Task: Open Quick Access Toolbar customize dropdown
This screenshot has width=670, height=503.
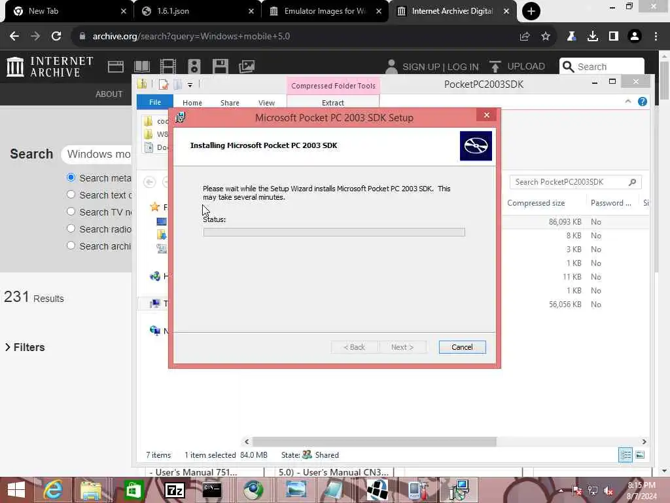Action: click(x=190, y=85)
